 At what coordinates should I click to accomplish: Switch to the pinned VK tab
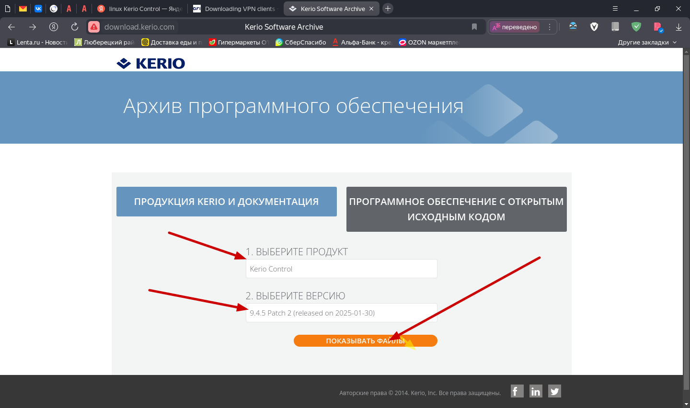(38, 9)
